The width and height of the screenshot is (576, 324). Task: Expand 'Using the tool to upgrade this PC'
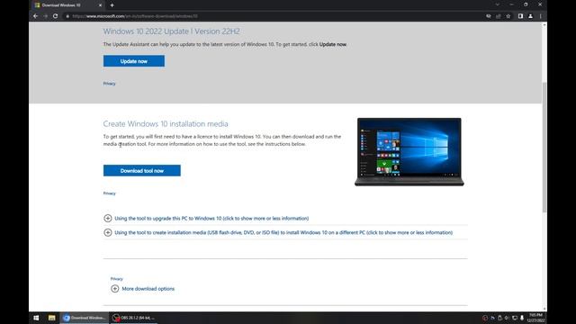click(x=211, y=218)
